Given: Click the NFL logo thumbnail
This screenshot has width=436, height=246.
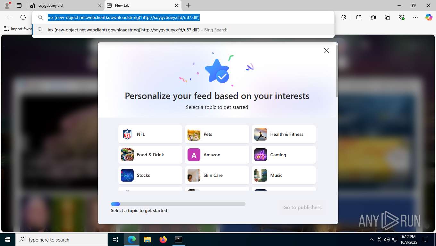Looking at the screenshot, I should [x=127, y=134].
